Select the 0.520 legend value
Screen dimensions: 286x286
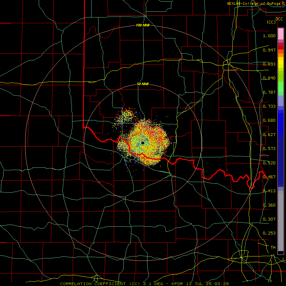pos(269,163)
